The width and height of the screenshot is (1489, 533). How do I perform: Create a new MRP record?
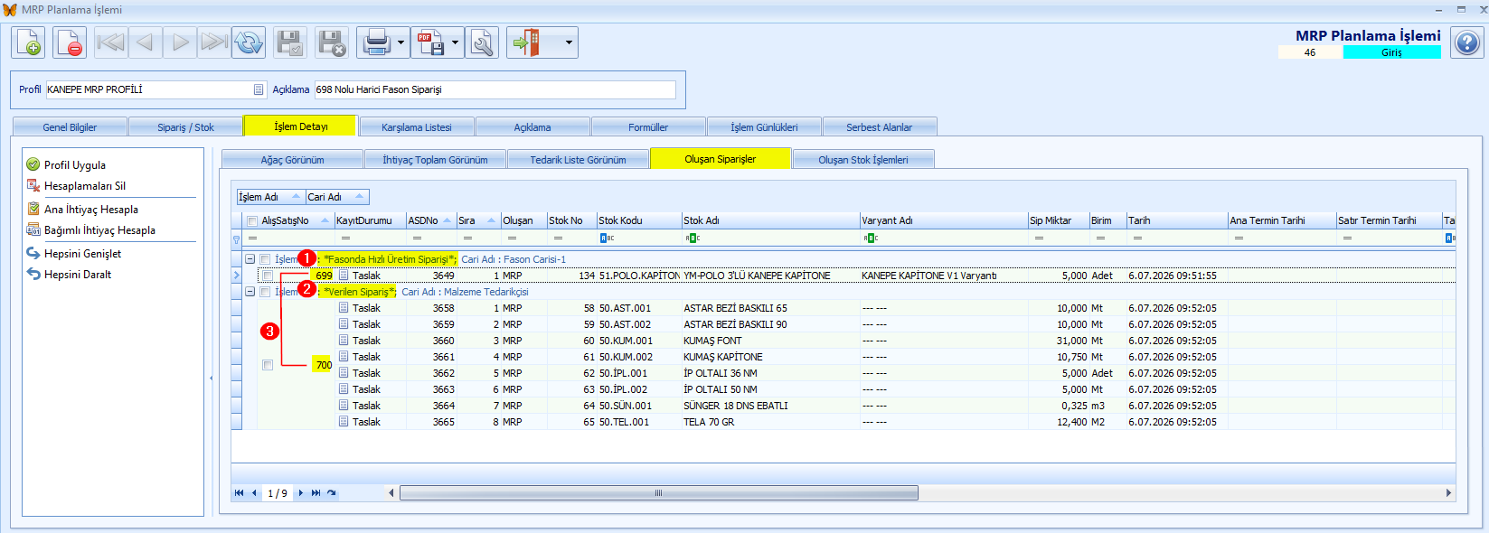tap(28, 42)
